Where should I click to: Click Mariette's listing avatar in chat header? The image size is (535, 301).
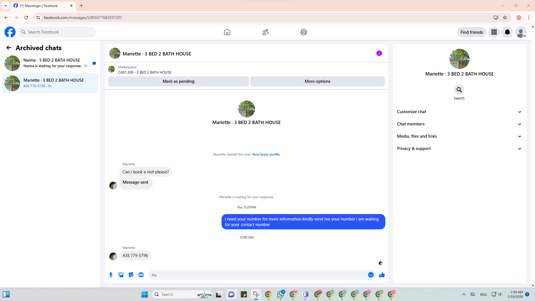tap(115, 53)
